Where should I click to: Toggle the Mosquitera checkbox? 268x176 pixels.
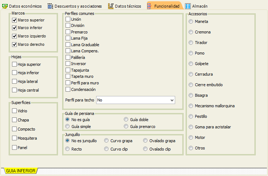pos(14,138)
